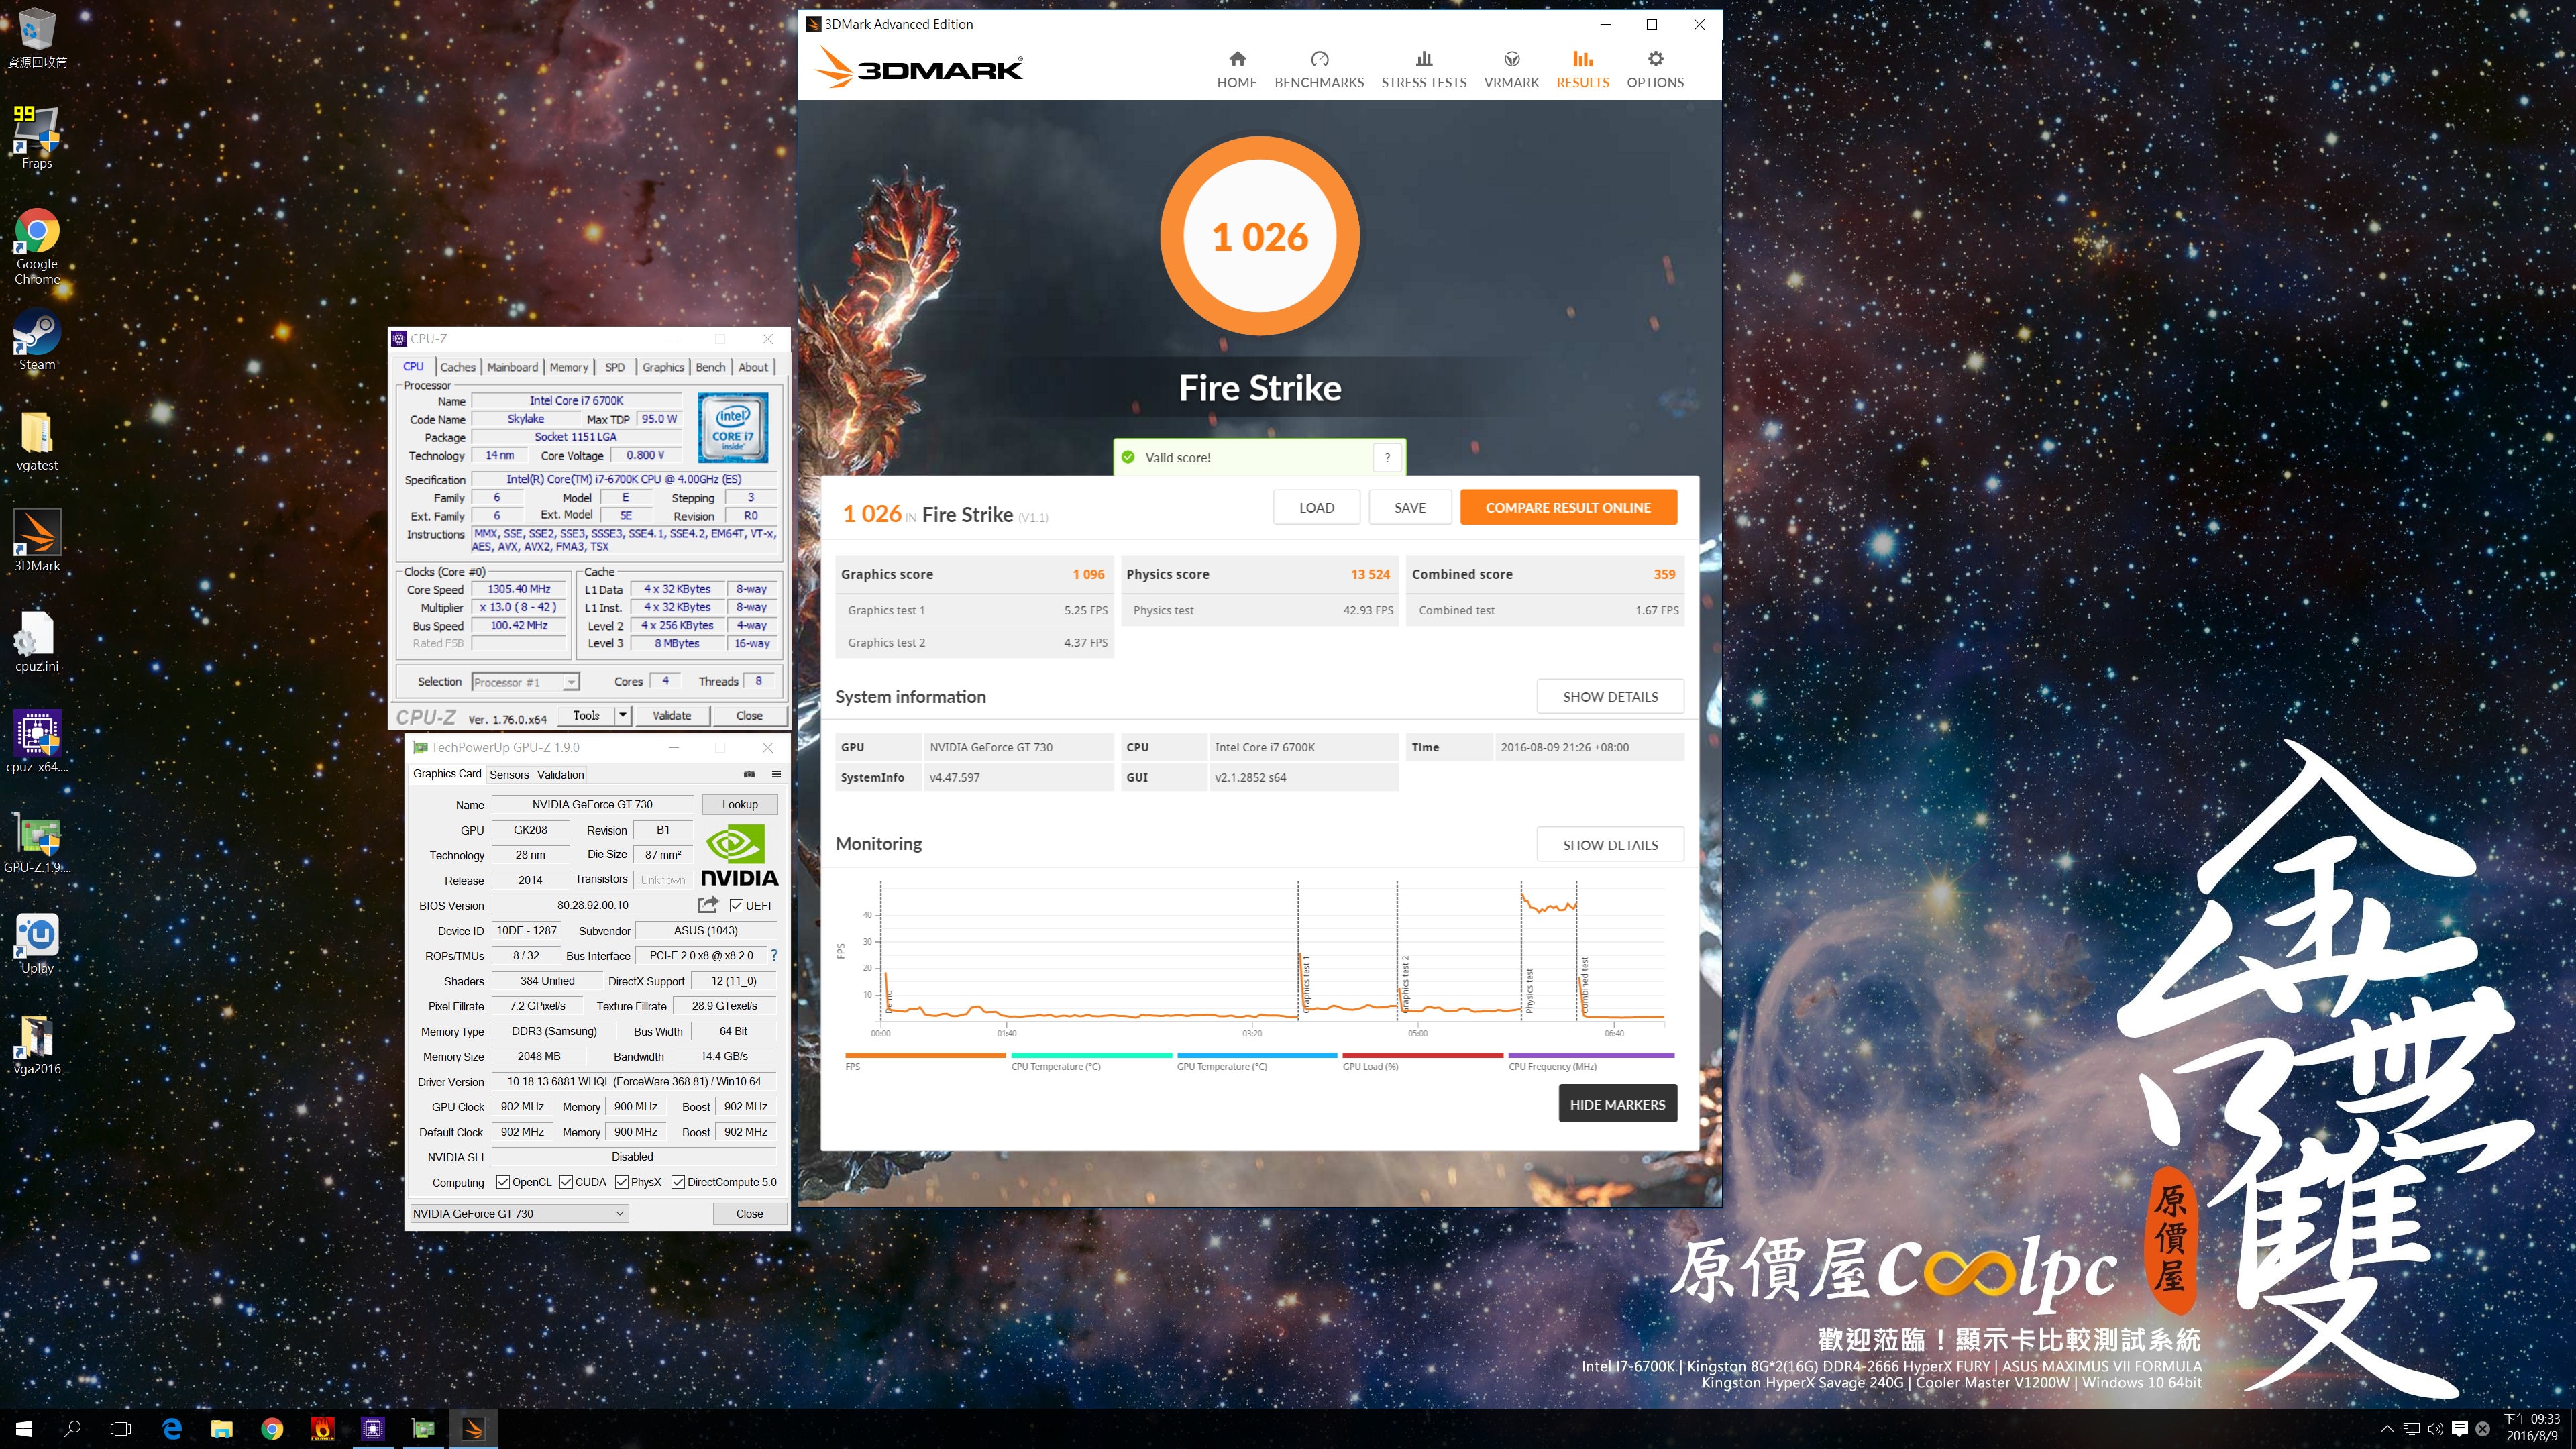
Task: Click Lookup button in GPU-Z
Action: [x=740, y=804]
